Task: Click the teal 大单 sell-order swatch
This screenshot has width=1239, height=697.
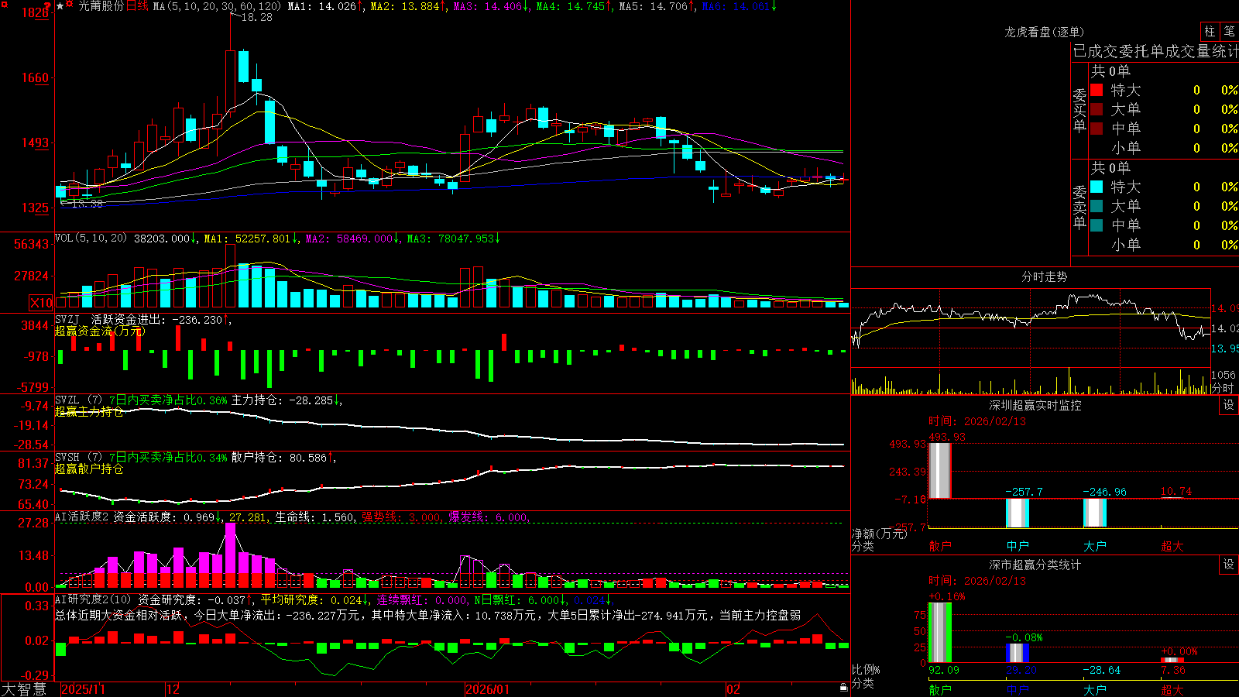Action: point(1097,206)
